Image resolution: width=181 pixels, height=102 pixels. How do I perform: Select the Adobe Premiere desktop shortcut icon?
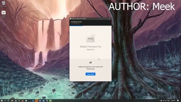click(3, 14)
